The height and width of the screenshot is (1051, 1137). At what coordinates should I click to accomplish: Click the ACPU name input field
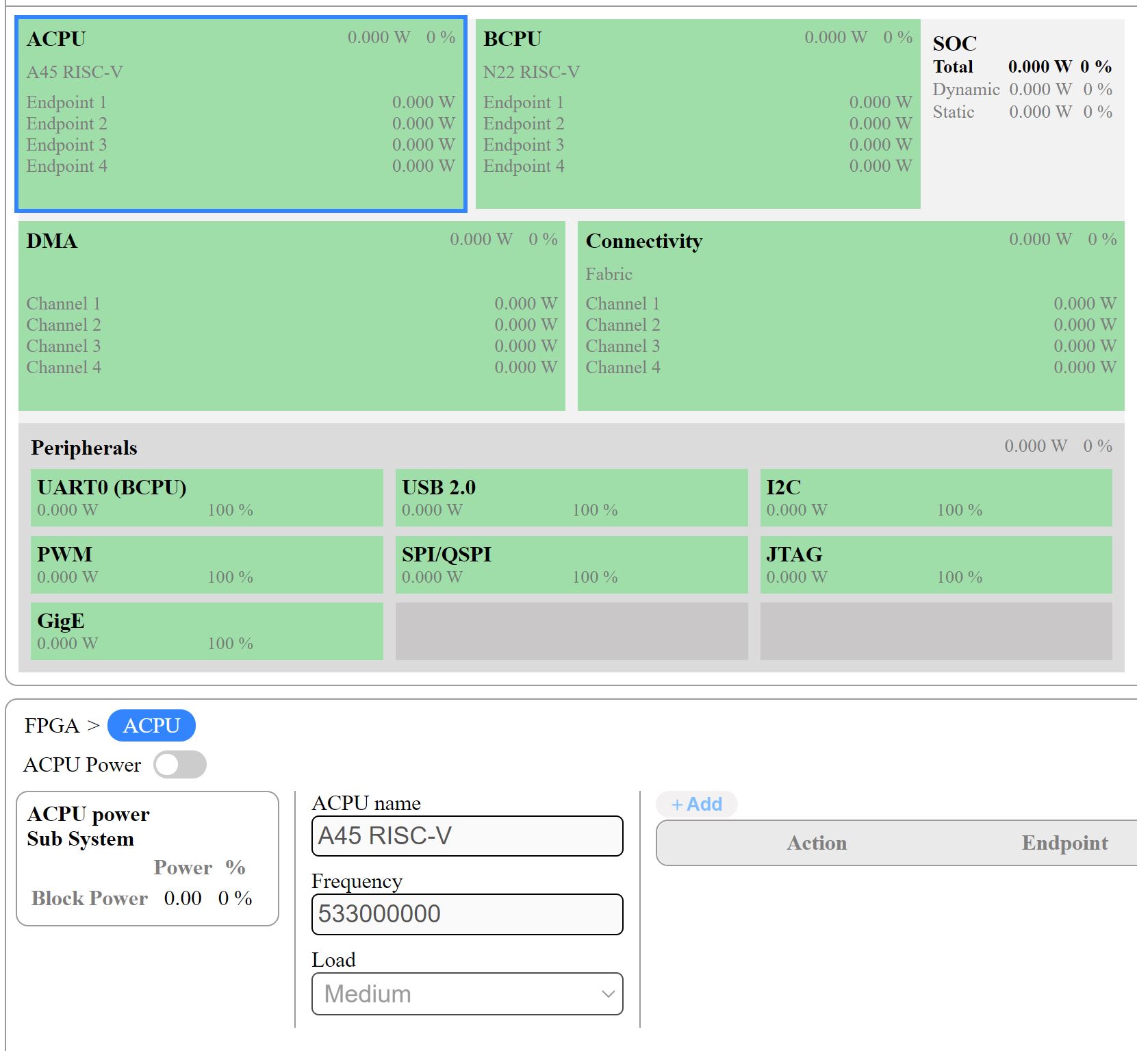coord(467,835)
